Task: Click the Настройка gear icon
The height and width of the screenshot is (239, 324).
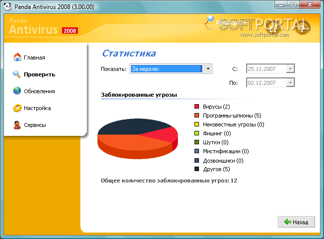Action: coord(17,108)
